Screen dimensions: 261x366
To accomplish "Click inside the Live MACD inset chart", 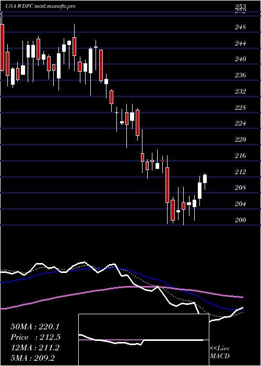I will [144, 340].
